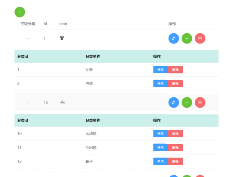The image size is (237, 177).
Task: Delete category 15 using trash icon
Action: [200, 102]
